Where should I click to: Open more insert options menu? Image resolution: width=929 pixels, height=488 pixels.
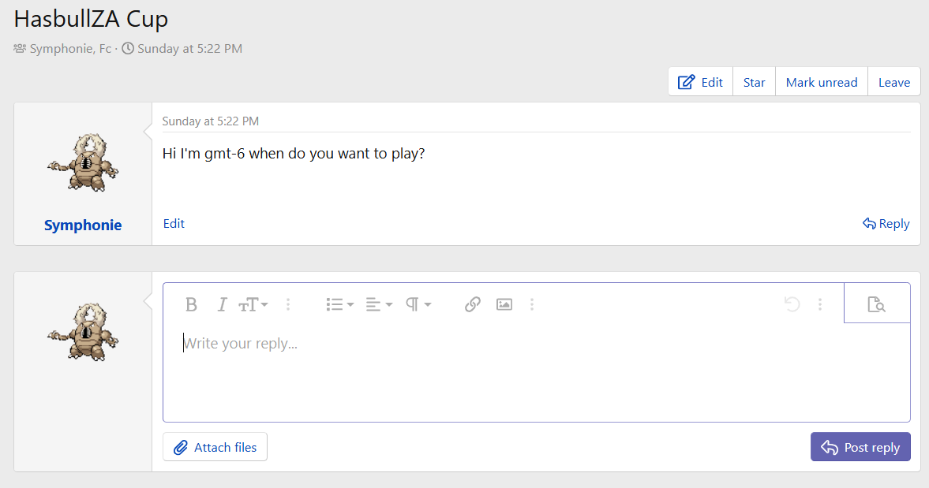[x=533, y=304]
